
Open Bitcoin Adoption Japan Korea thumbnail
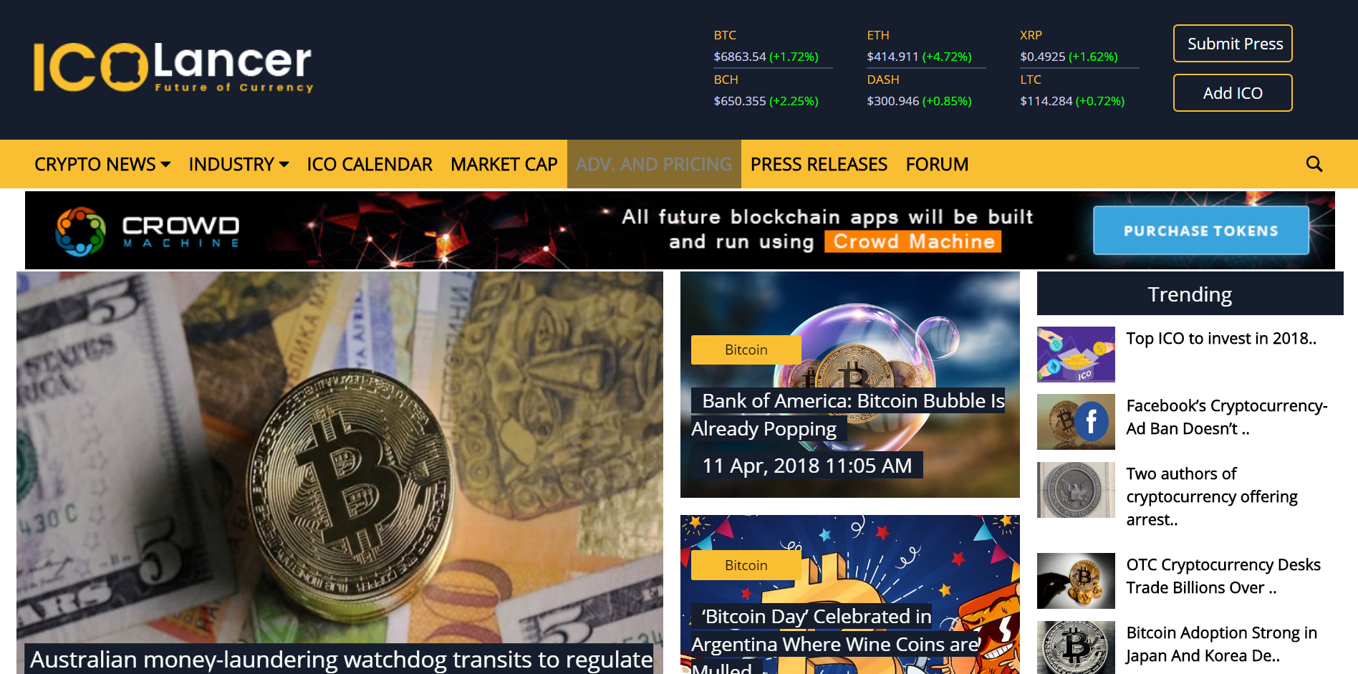[x=1076, y=647]
